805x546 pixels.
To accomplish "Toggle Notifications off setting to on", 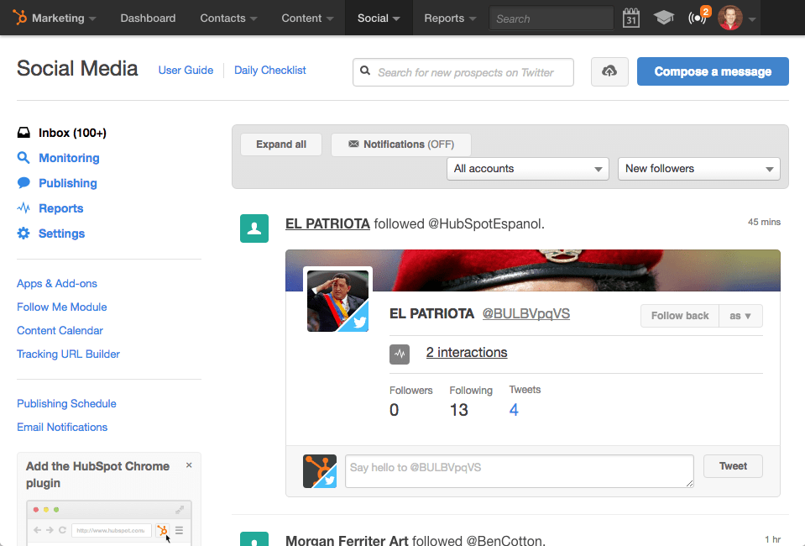I will click(400, 144).
